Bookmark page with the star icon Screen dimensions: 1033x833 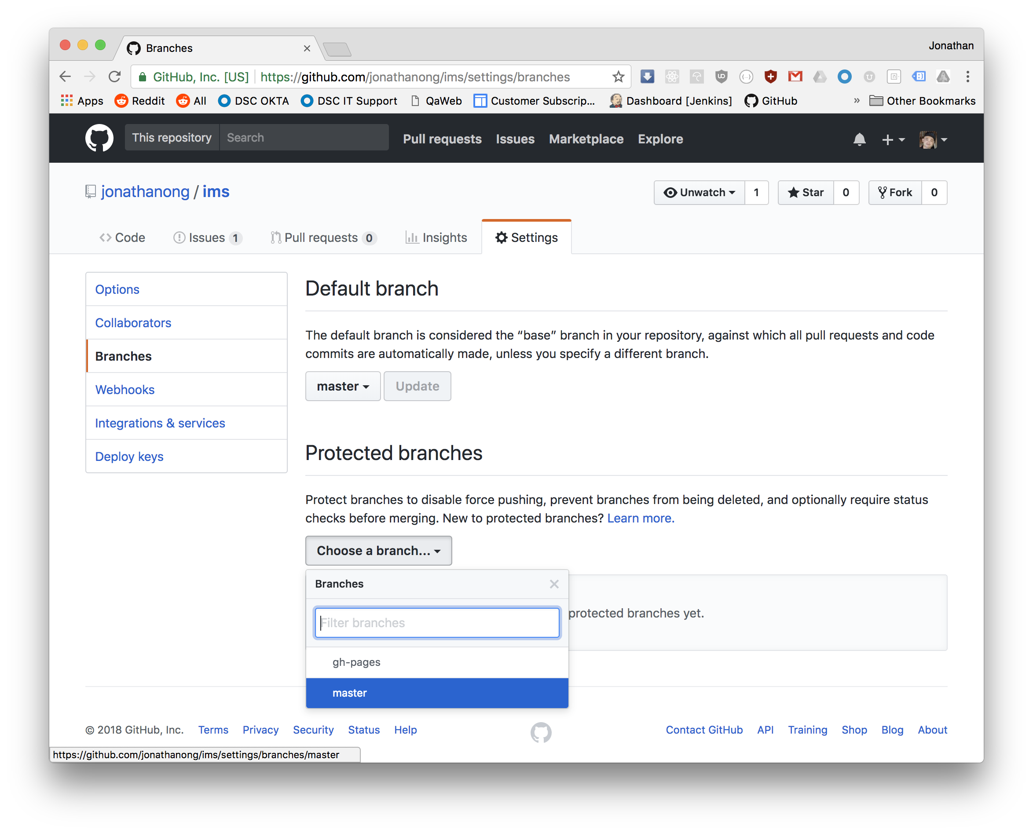click(618, 77)
